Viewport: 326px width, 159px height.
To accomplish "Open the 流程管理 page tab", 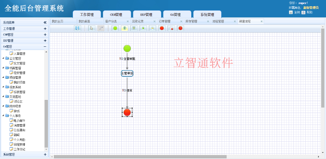I will tap(224, 21).
